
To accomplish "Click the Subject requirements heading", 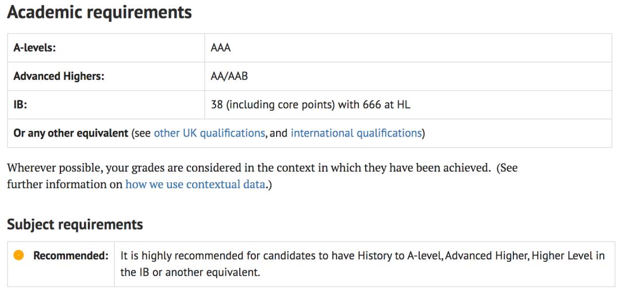I will click(75, 224).
